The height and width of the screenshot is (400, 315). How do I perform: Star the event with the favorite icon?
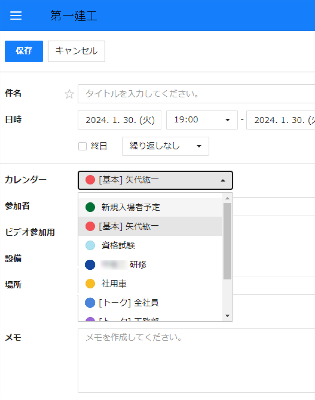(69, 94)
